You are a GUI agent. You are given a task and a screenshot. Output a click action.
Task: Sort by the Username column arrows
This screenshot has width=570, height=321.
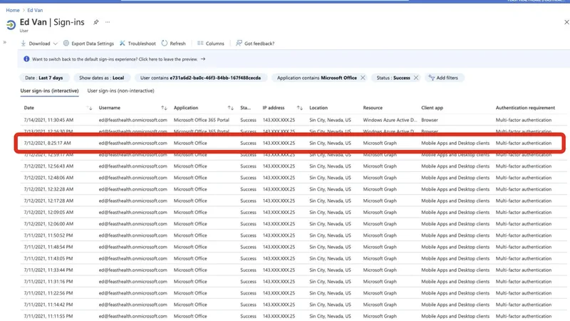click(x=164, y=108)
